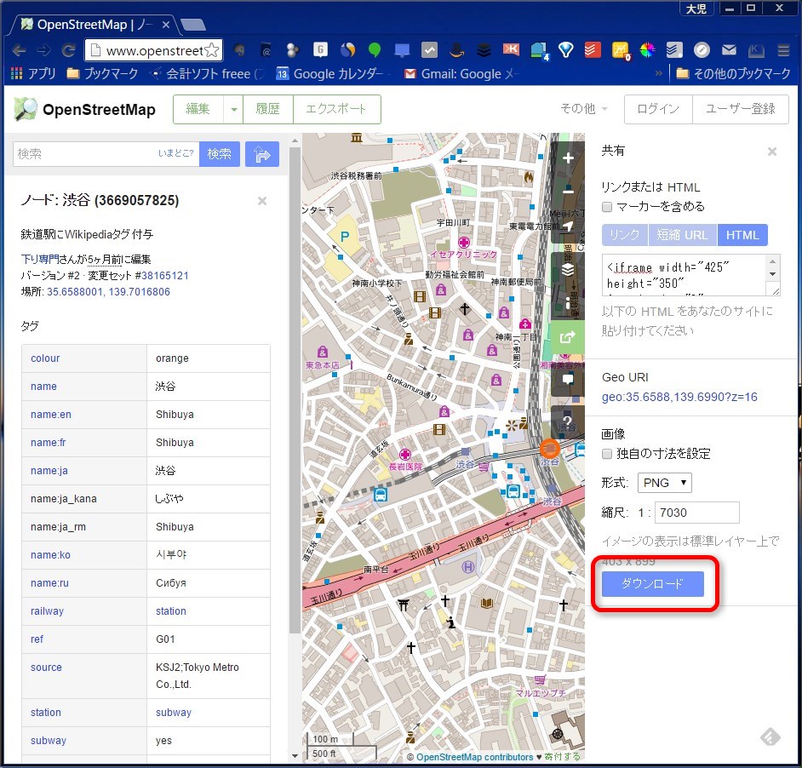The width and height of the screenshot is (802, 768).
Task: Zoom out on the map
Action: [568, 192]
